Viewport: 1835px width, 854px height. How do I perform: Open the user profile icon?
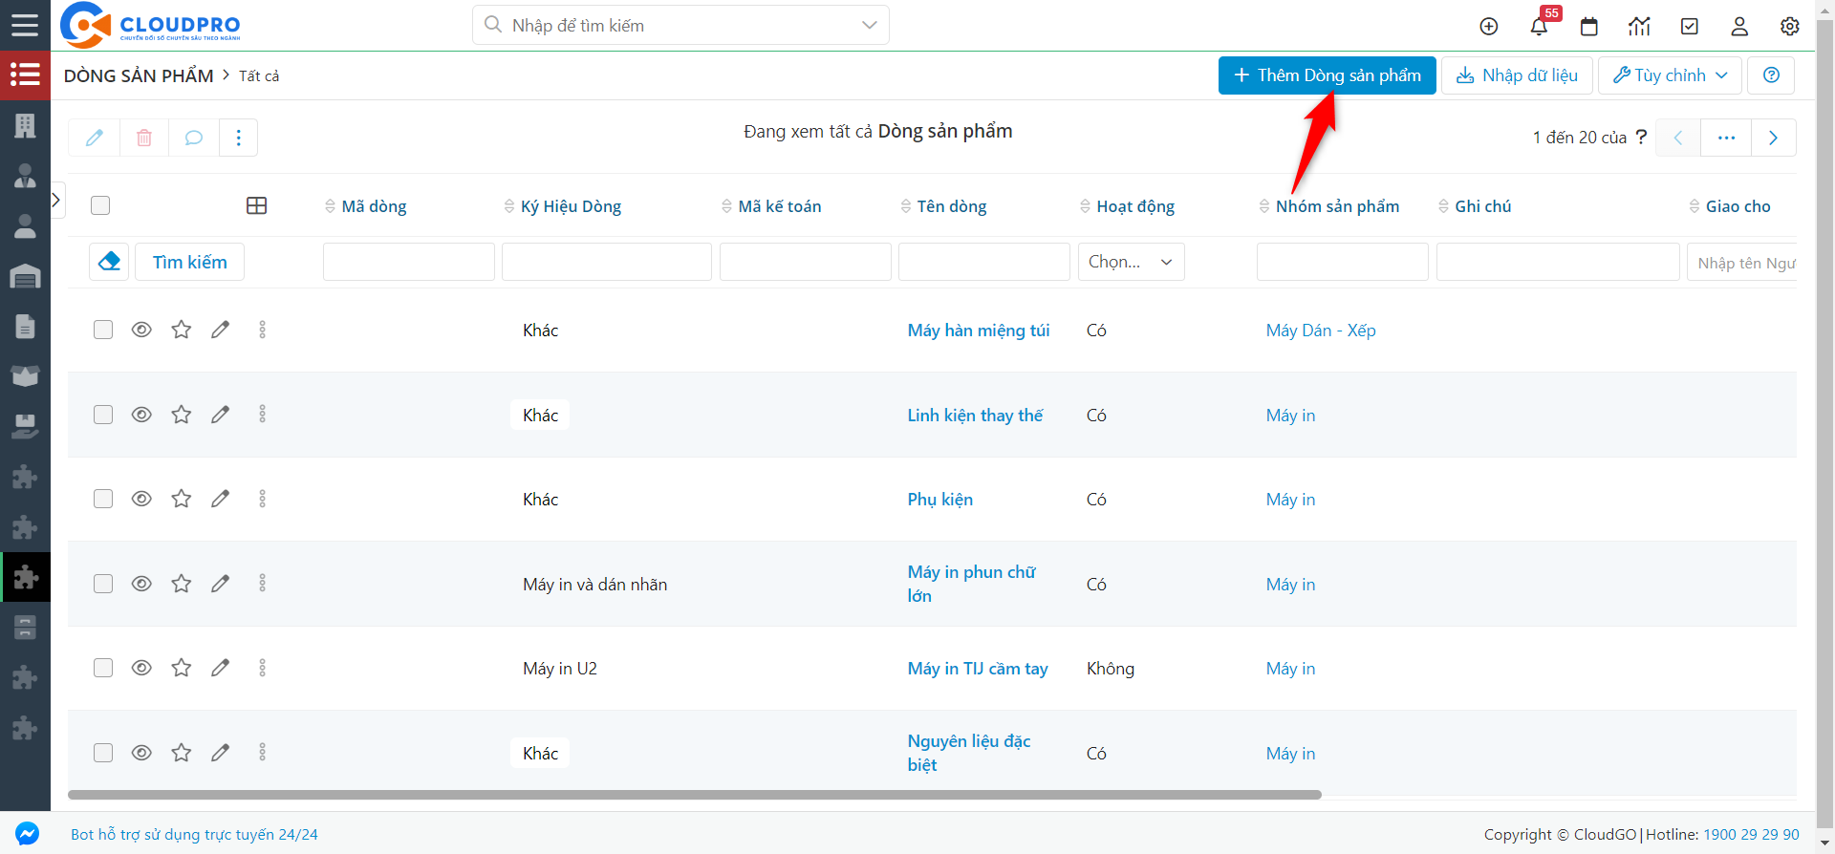[x=1739, y=27]
